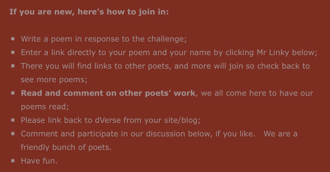Click the bullet marker beside "There you will find"
This screenshot has width=330, height=172.
click(13, 66)
